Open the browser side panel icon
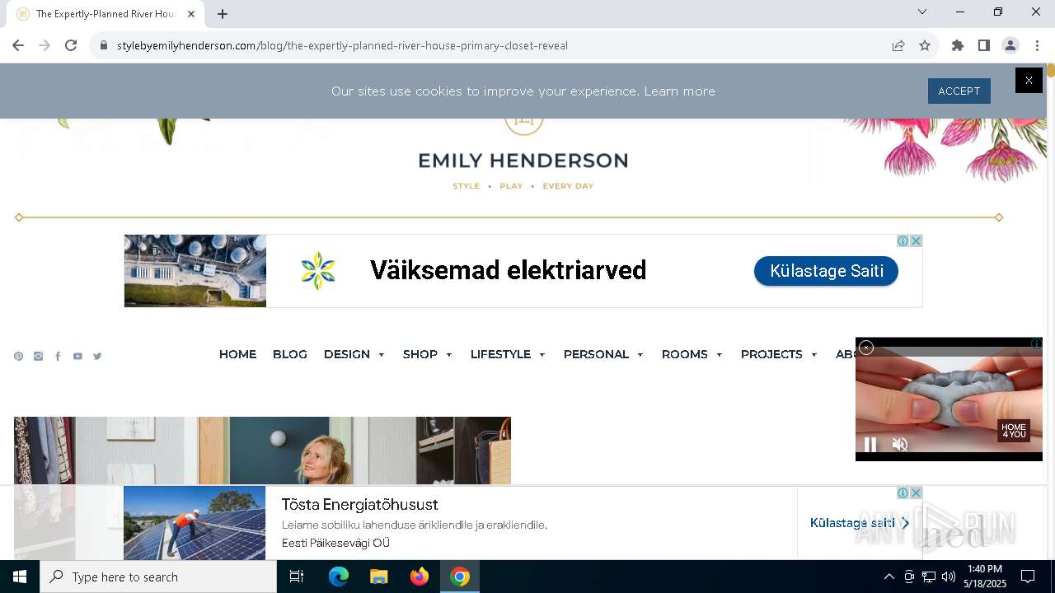Viewport: 1055px width, 593px height. pos(984,45)
